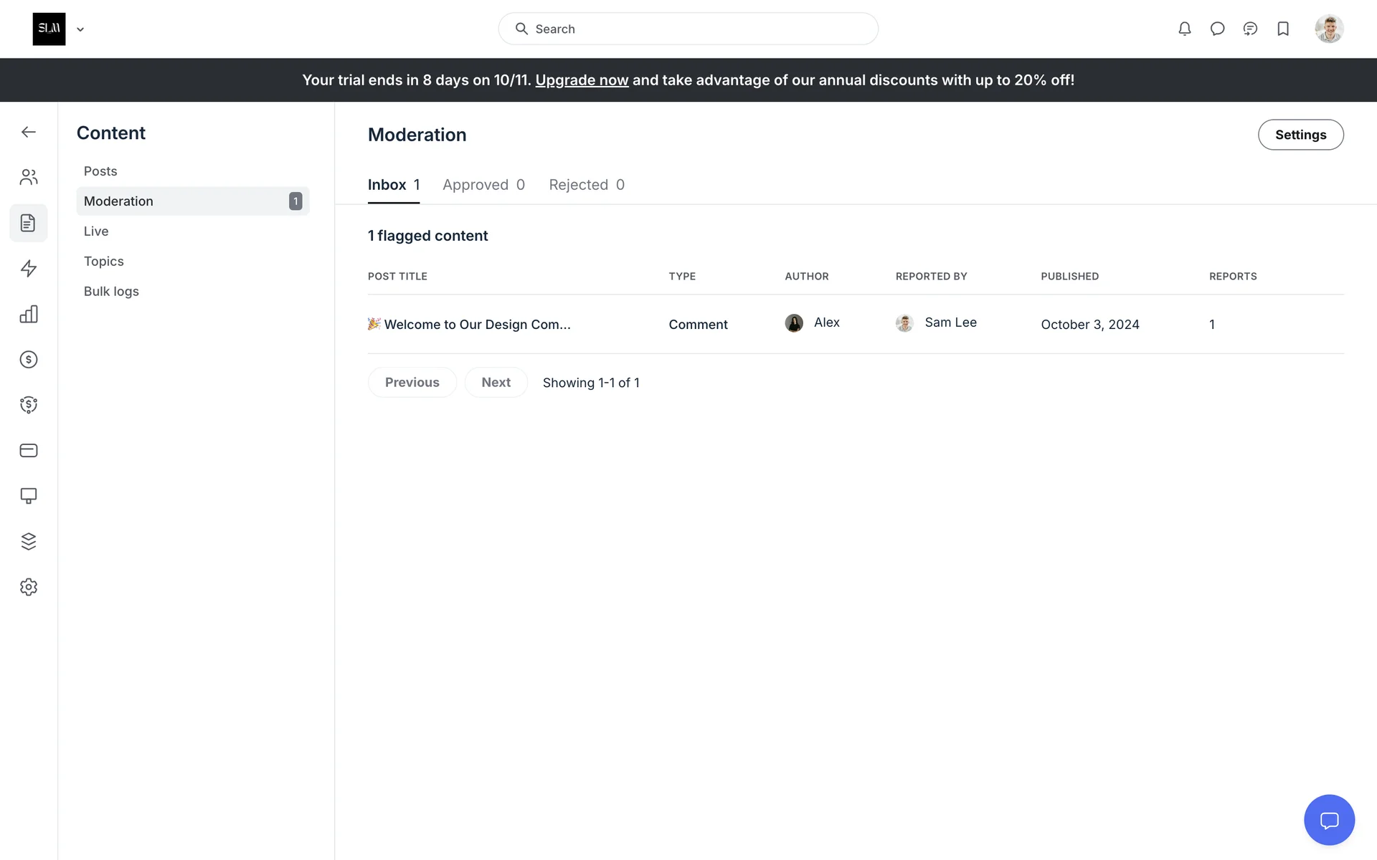Click the back arrow in sidebar
The height and width of the screenshot is (860, 1377).
(x=29, y=132)
